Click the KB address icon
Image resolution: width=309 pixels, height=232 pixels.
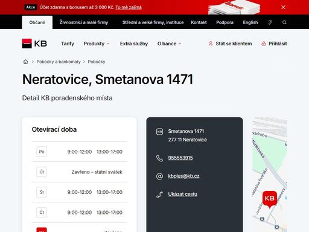[159, 132]
